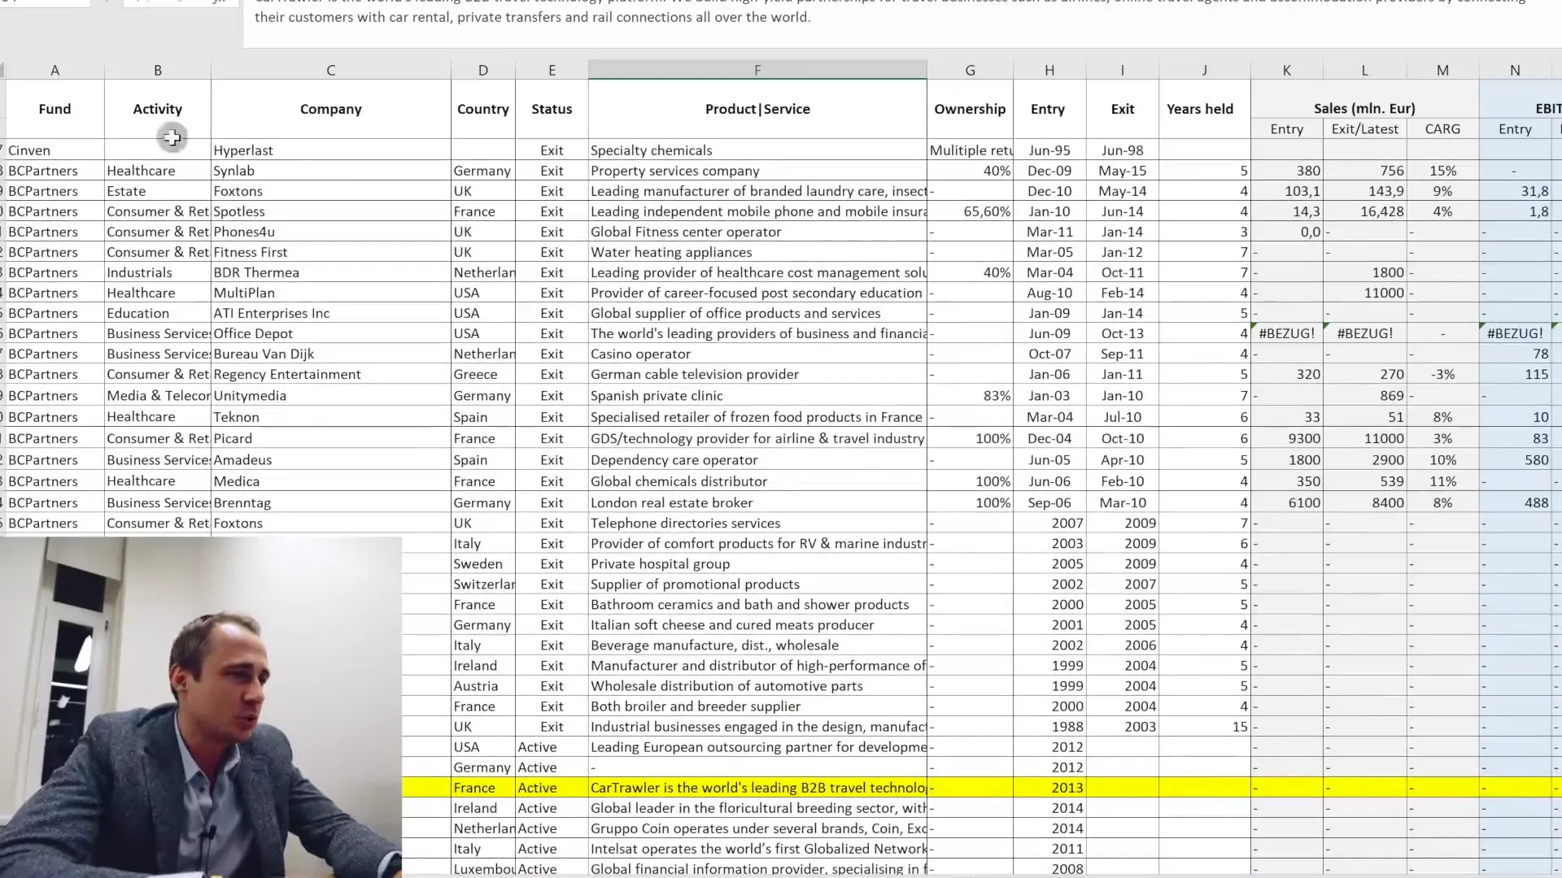Click the CARG subheader cell
This screenshot has width=1562, height=878.
pyautogui.click(x=1442, y=128)
